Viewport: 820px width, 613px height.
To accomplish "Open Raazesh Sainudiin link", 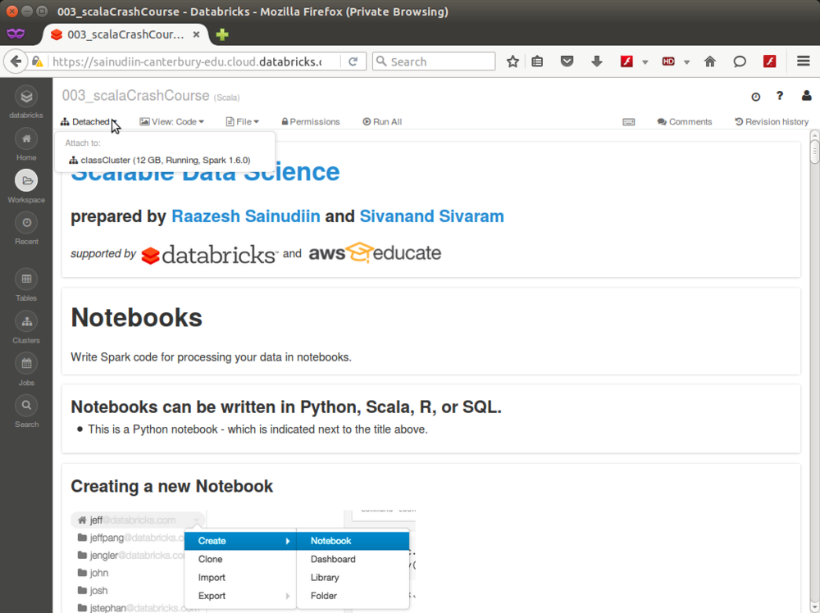I will pyautogui.click(x=246, y=216).
